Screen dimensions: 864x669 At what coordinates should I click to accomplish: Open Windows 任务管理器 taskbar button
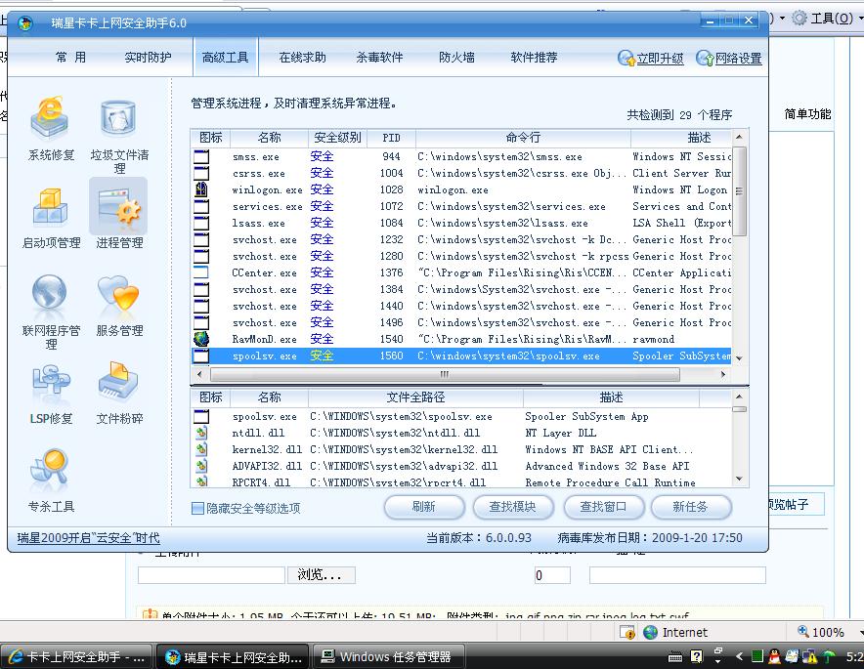pyautogui.click(x=389, y=656)
